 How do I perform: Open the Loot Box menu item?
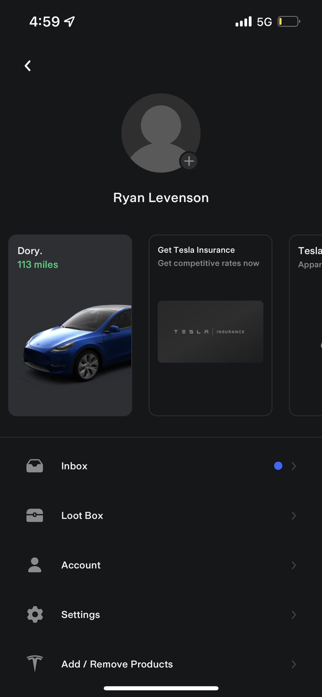161,516
